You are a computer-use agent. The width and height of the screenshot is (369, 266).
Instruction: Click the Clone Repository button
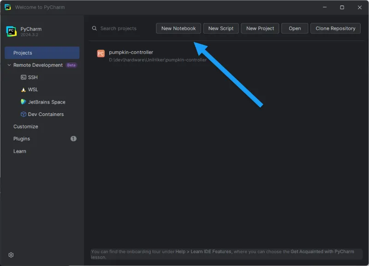(335, 29)
